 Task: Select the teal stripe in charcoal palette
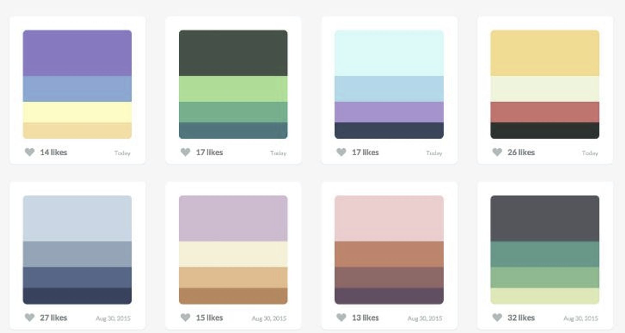[x=545, y=254]
